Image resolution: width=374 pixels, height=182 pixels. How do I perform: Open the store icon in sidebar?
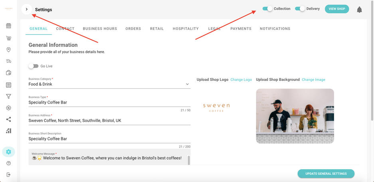point(8,26)
